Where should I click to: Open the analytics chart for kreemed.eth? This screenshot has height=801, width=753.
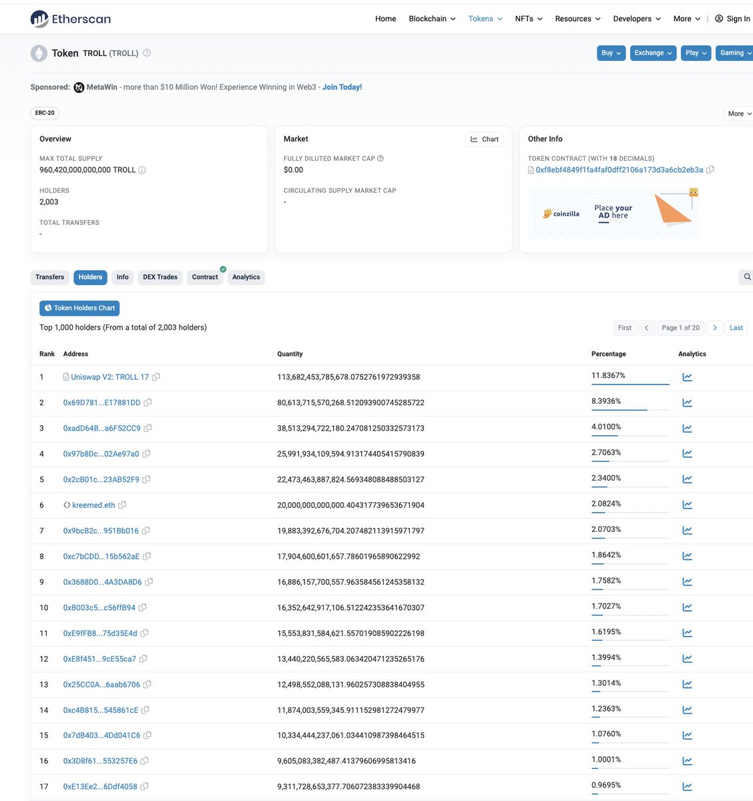pyautogui.click(x=687, y=504)
